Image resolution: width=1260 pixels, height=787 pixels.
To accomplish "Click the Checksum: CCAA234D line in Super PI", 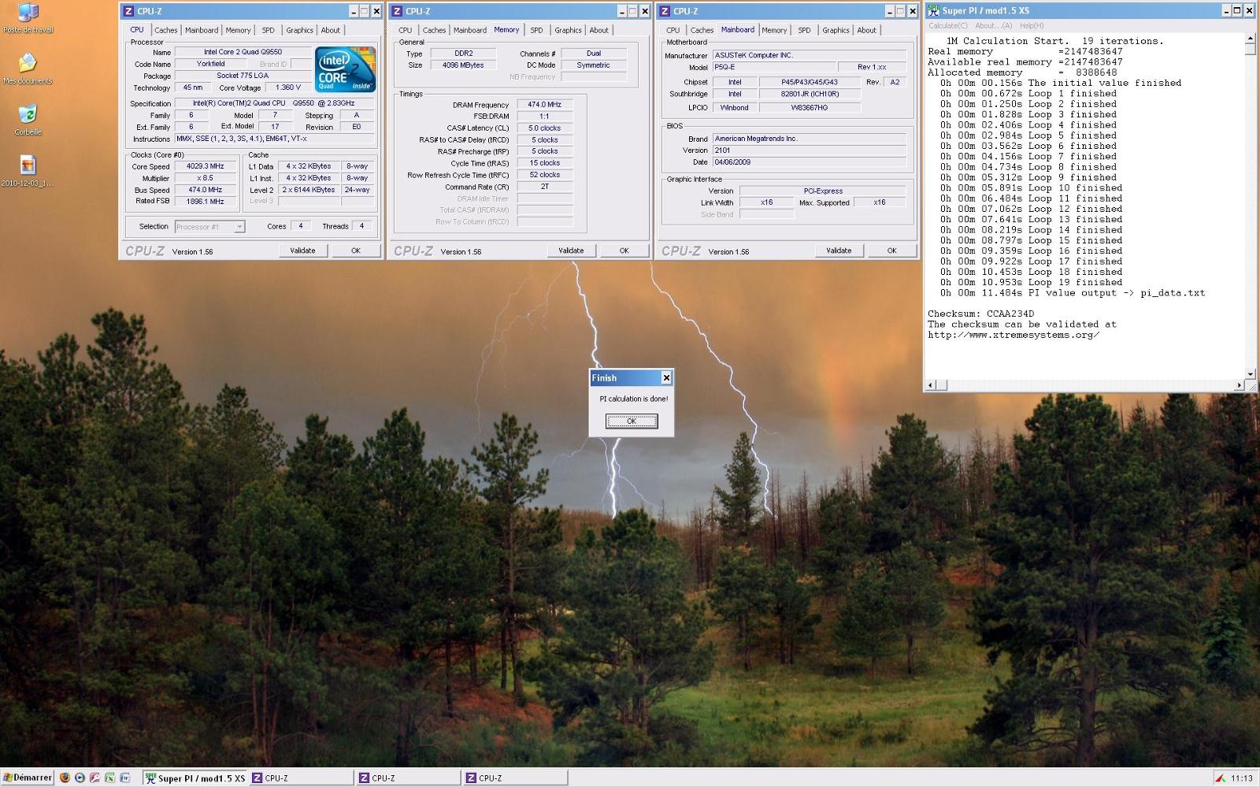I will point(980,314).
